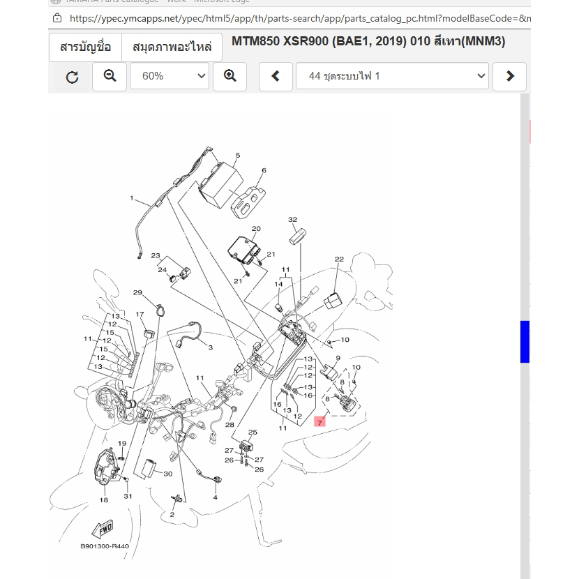This screenshot has height=579, width=579.
Task: Select part number 22 label
Action: coord(339,260)
